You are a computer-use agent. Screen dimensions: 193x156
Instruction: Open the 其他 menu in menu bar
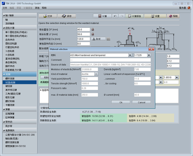(x=37, y=8)
